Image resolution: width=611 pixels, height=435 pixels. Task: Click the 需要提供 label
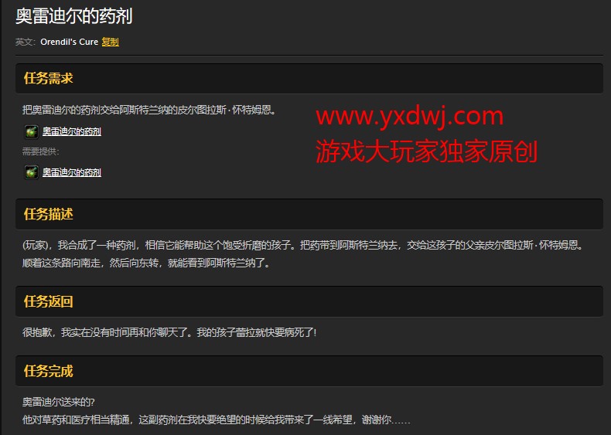pos(41,151)
